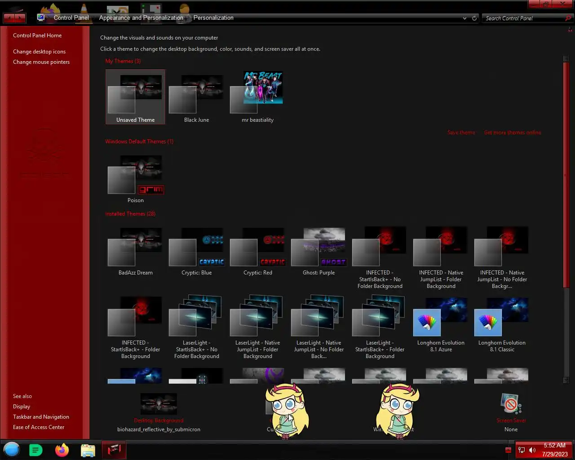
Task: Open the volume tray icon
Action: coord(532,450)
